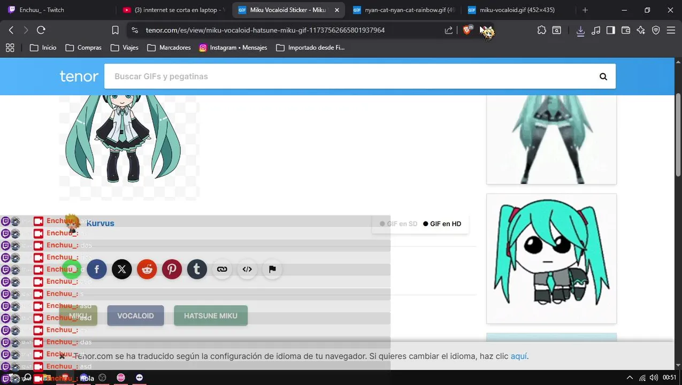This screenshot has height=385, width=682.
Task: Open the OBS Studio taskbar icon
Action: click(102, 378)
